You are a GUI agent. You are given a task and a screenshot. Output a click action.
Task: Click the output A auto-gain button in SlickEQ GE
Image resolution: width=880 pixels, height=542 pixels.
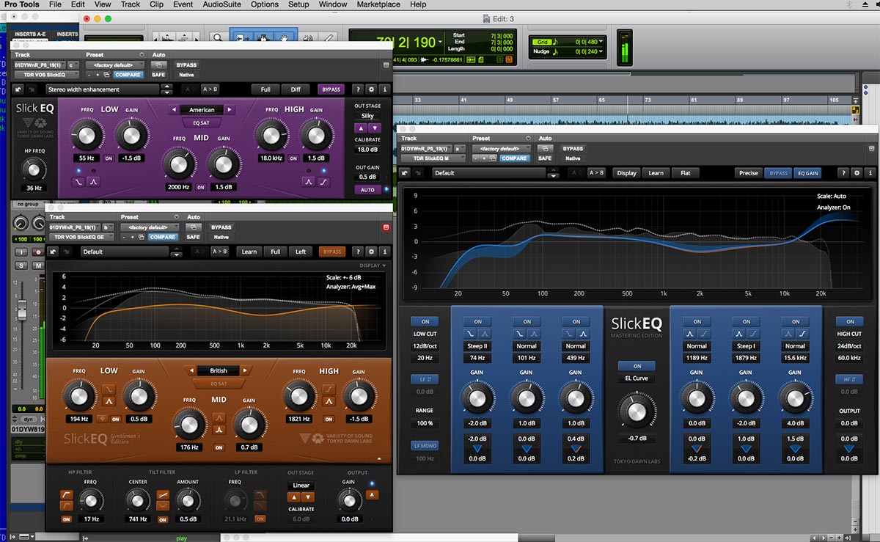coord(372,495)
